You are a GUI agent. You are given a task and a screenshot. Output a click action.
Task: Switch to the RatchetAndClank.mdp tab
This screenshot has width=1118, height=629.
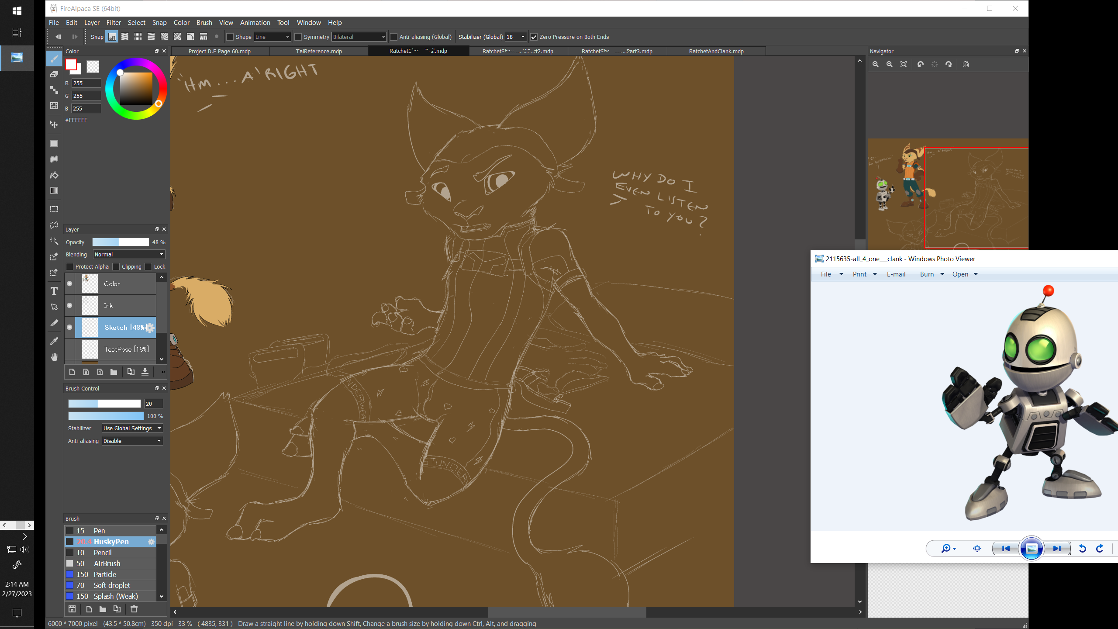click(716, 51)
